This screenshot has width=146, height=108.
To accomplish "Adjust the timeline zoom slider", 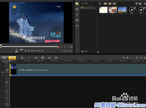I will click(x=127, y=58).
